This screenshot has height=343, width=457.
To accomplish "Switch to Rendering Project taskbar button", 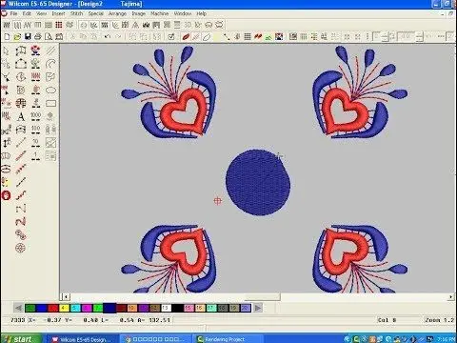I will point(228,339).
